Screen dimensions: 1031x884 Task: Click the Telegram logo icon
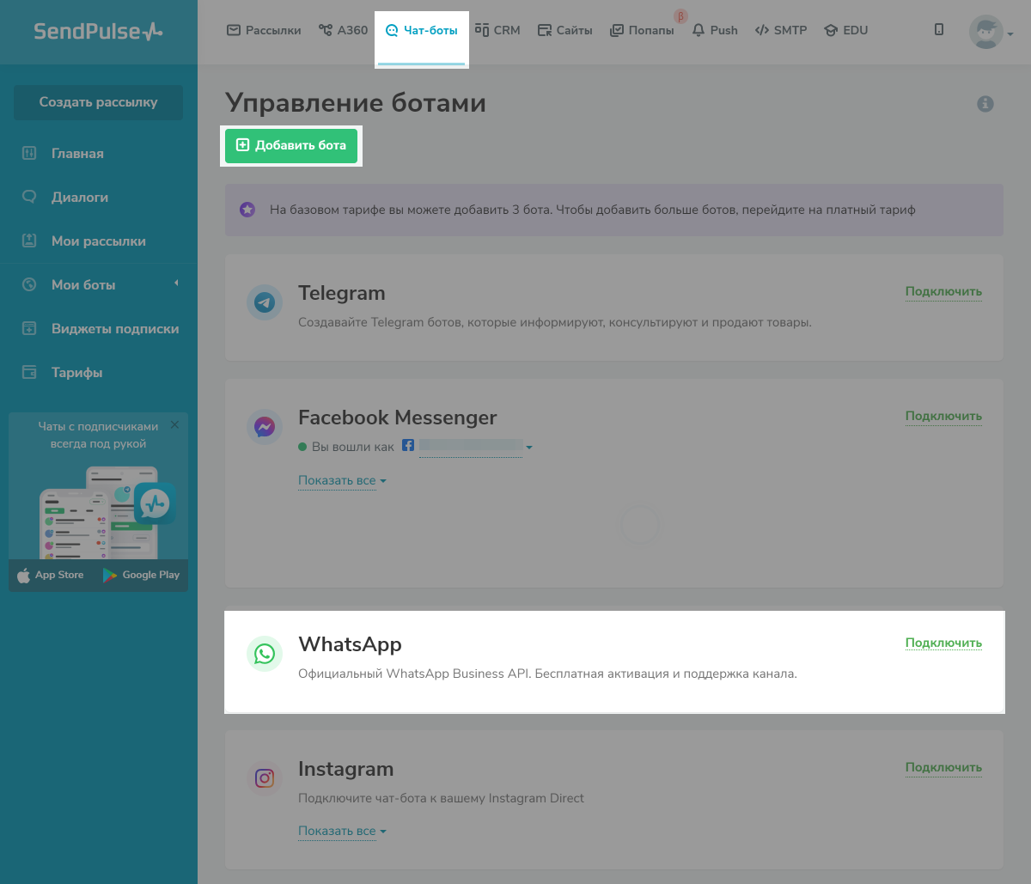click(x=265, y=303)
